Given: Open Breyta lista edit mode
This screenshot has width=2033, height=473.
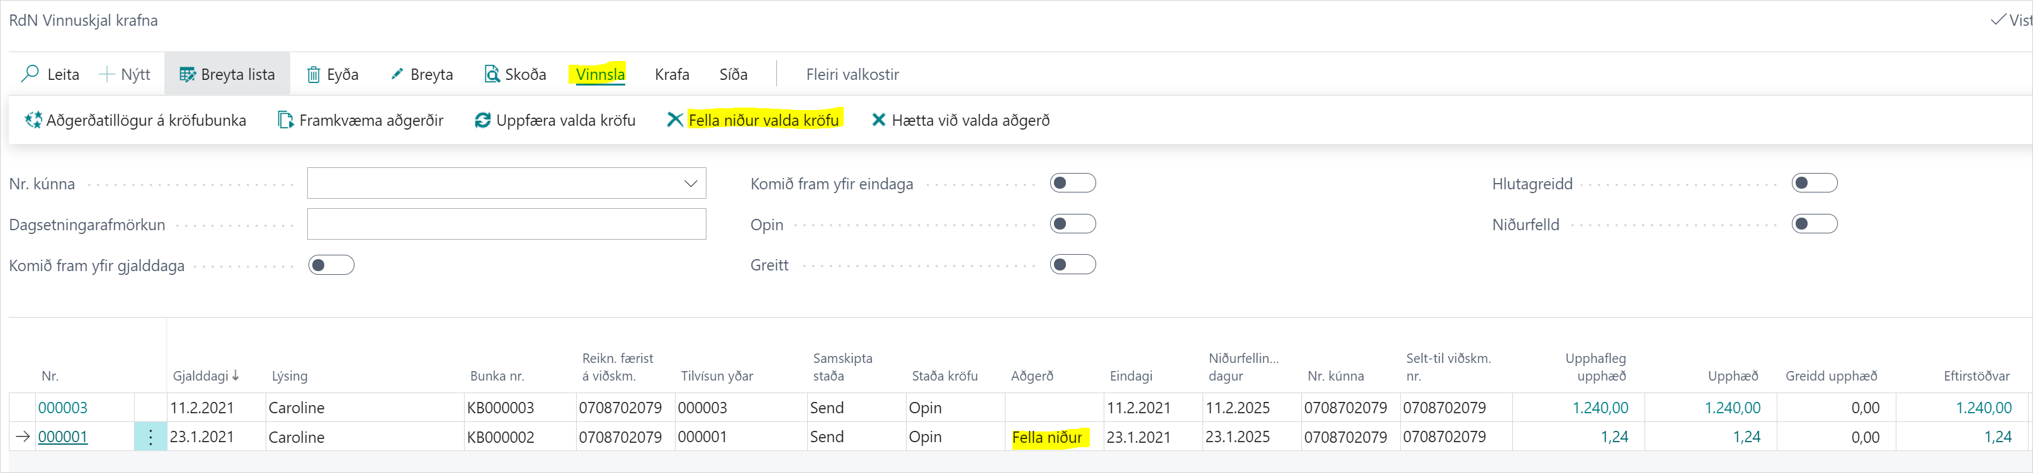Looking at the screenshot, I should tap(227, 74).
